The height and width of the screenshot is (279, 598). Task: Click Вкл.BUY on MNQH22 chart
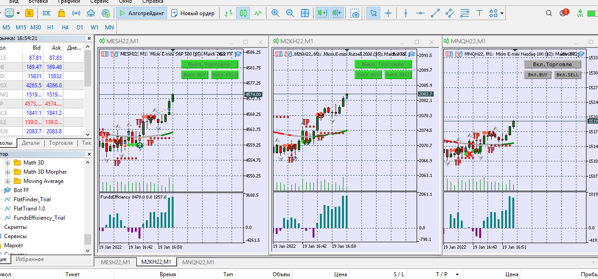point(538,74)
